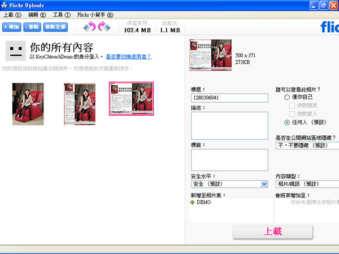Click the user avatar face icon
339x254 pixels.
pos(15,51)
